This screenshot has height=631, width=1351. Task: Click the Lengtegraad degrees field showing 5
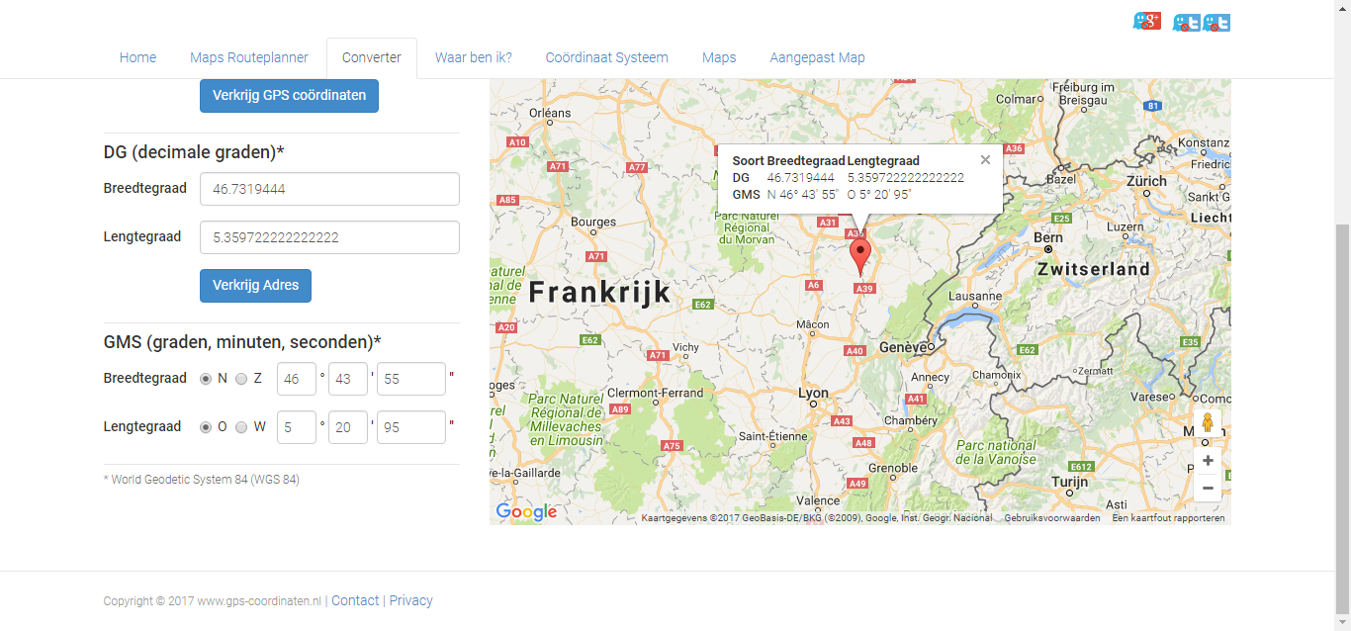(297, 427)
